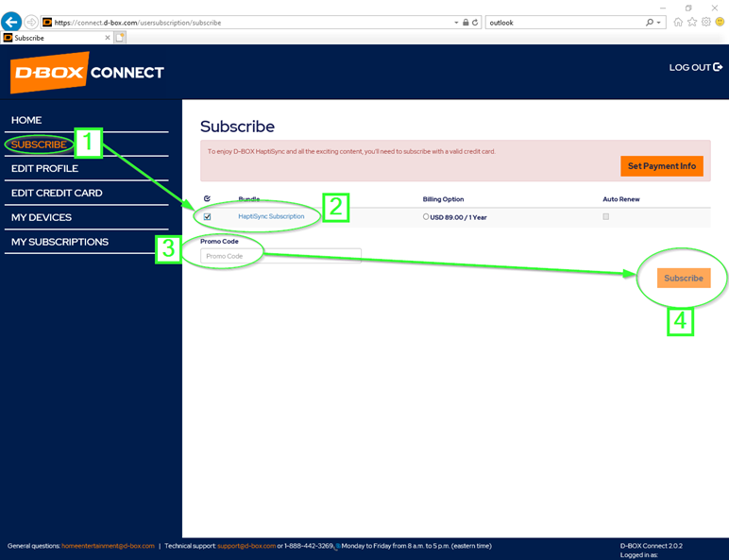
Task: Open a new browser tab
Action: 120,38
